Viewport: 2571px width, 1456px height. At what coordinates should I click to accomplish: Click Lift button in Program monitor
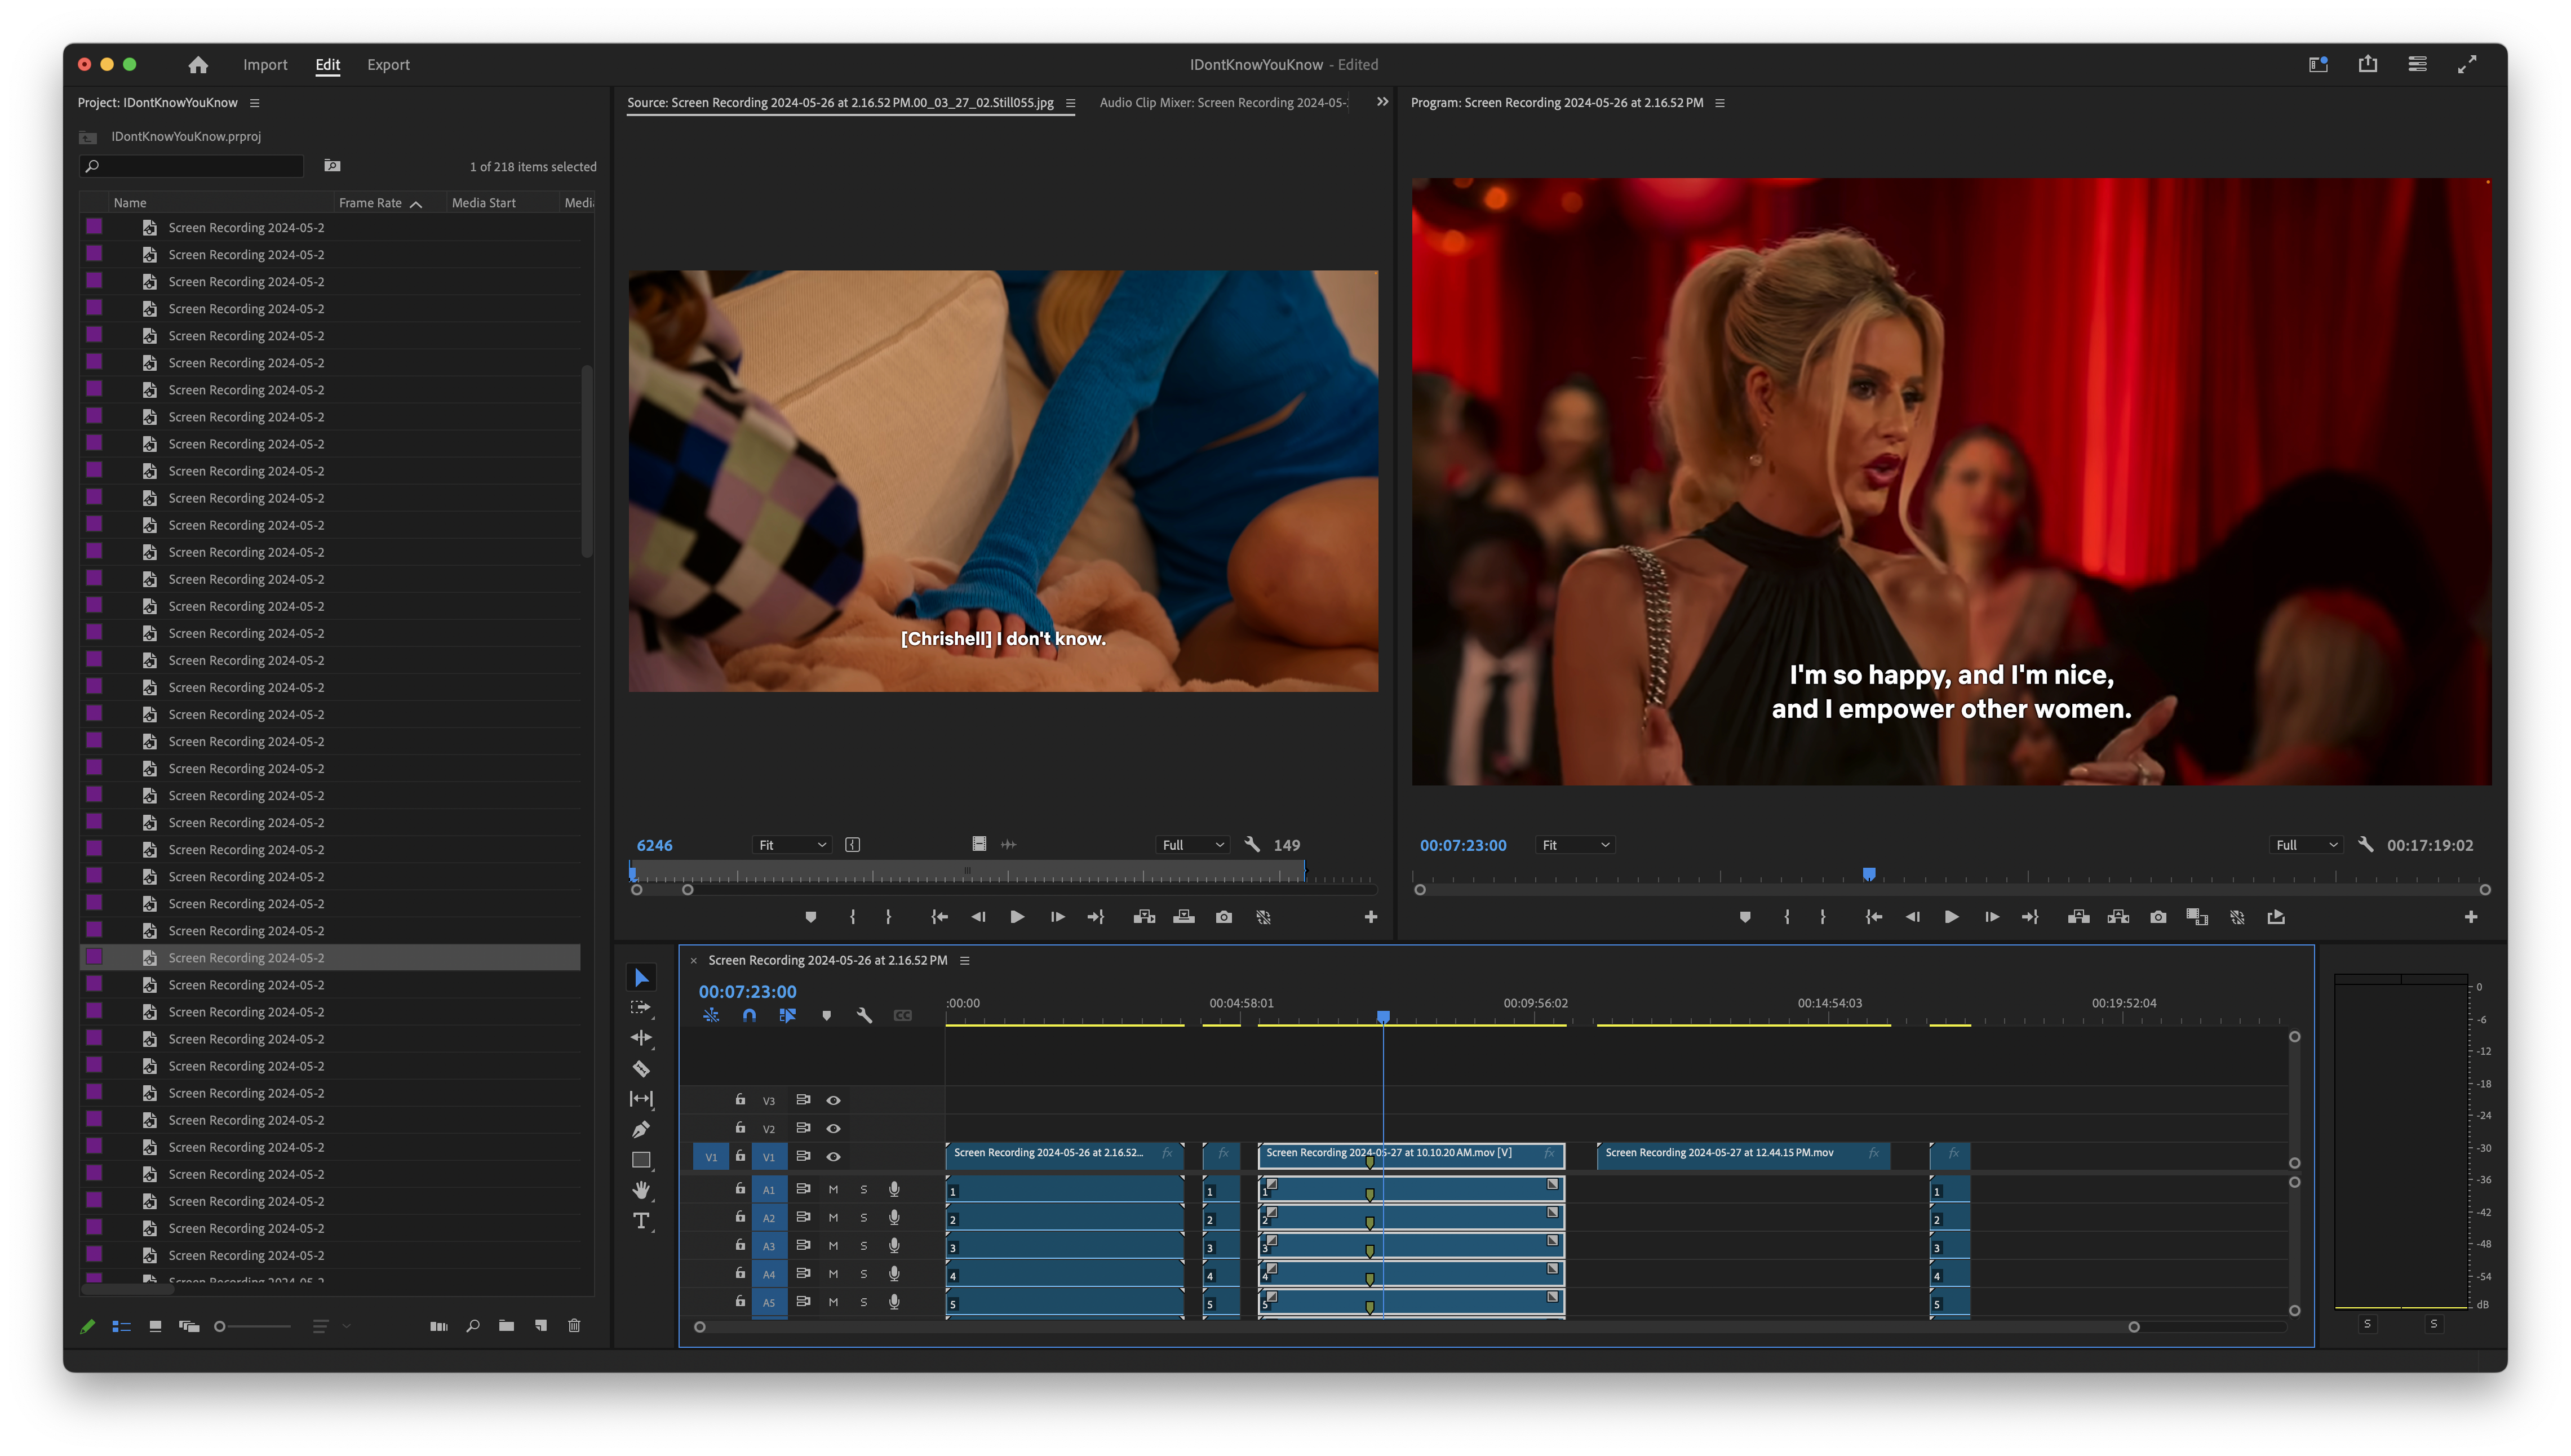click(x=2078, y=917)
